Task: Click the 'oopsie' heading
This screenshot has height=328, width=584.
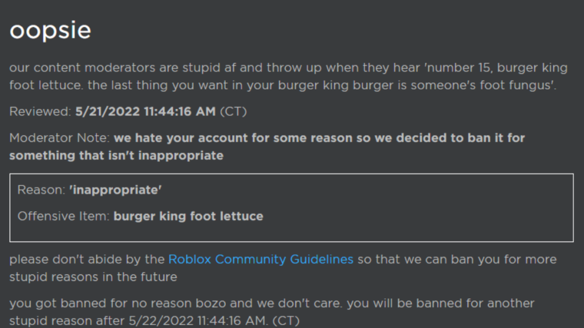Action: [50, 31]
